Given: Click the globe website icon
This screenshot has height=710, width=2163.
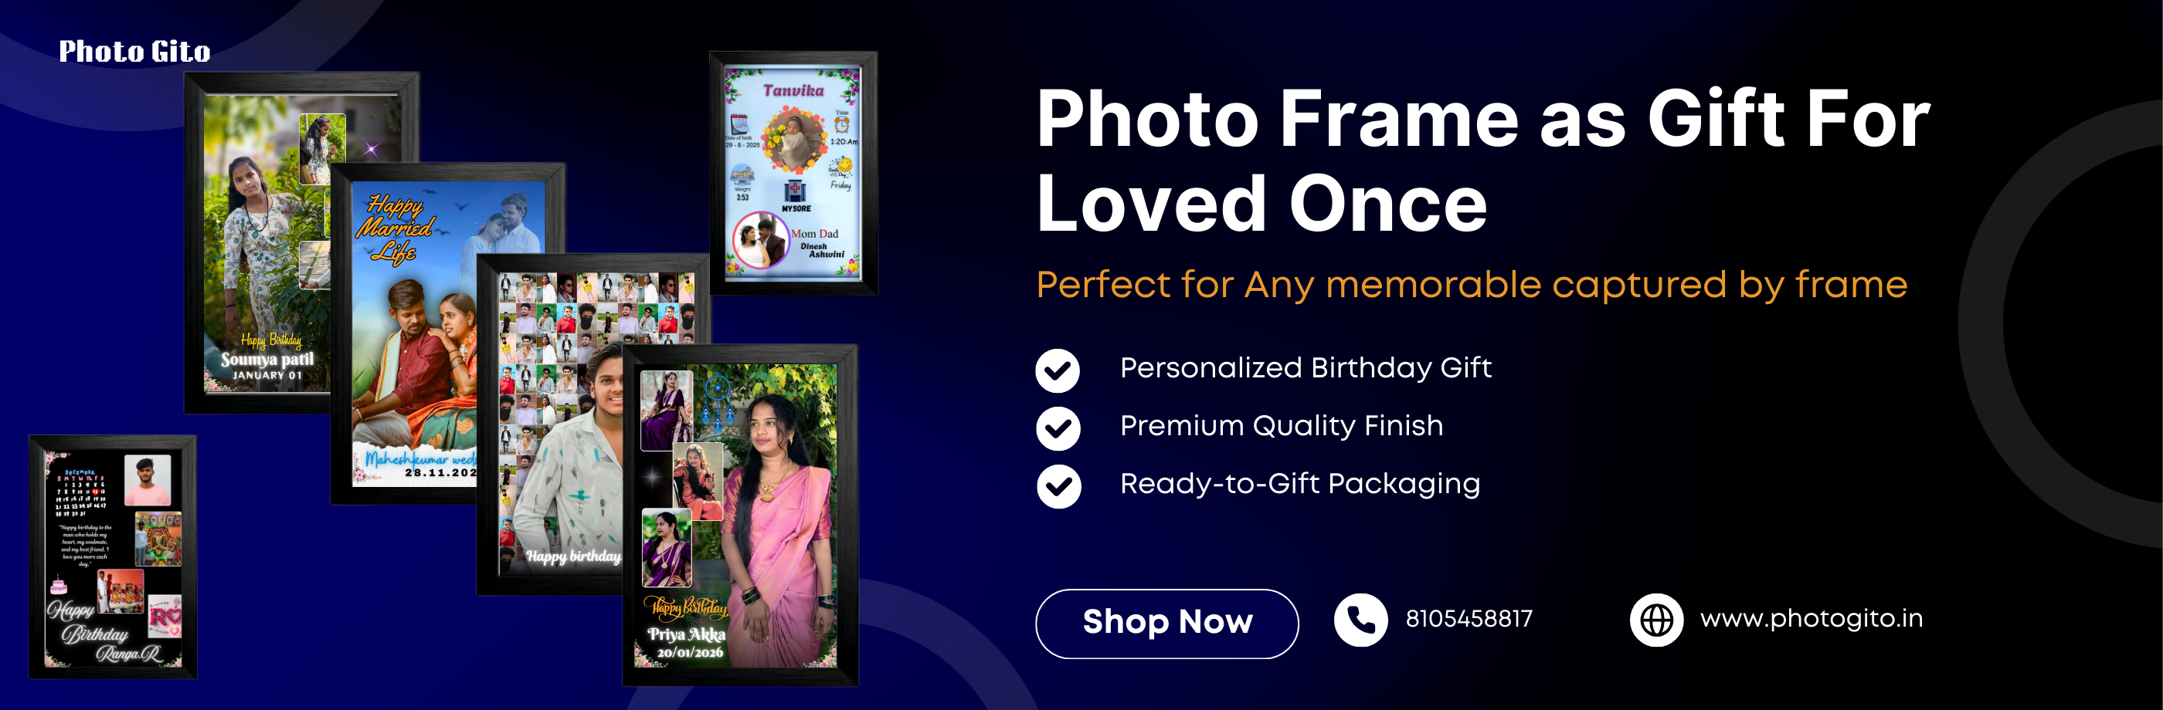Looking at the screenshot, I should pyautogui.click(x=1655, y=620).
